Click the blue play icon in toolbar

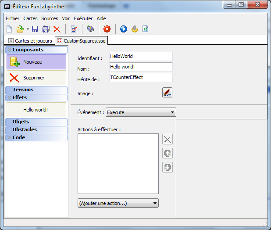[124, 29]
